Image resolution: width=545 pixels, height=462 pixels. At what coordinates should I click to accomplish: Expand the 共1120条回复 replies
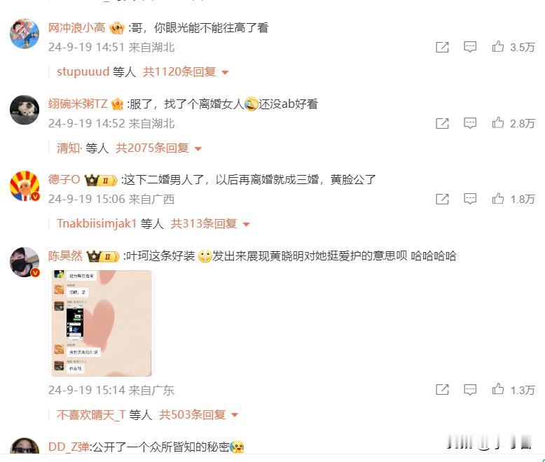pos(186,72)
